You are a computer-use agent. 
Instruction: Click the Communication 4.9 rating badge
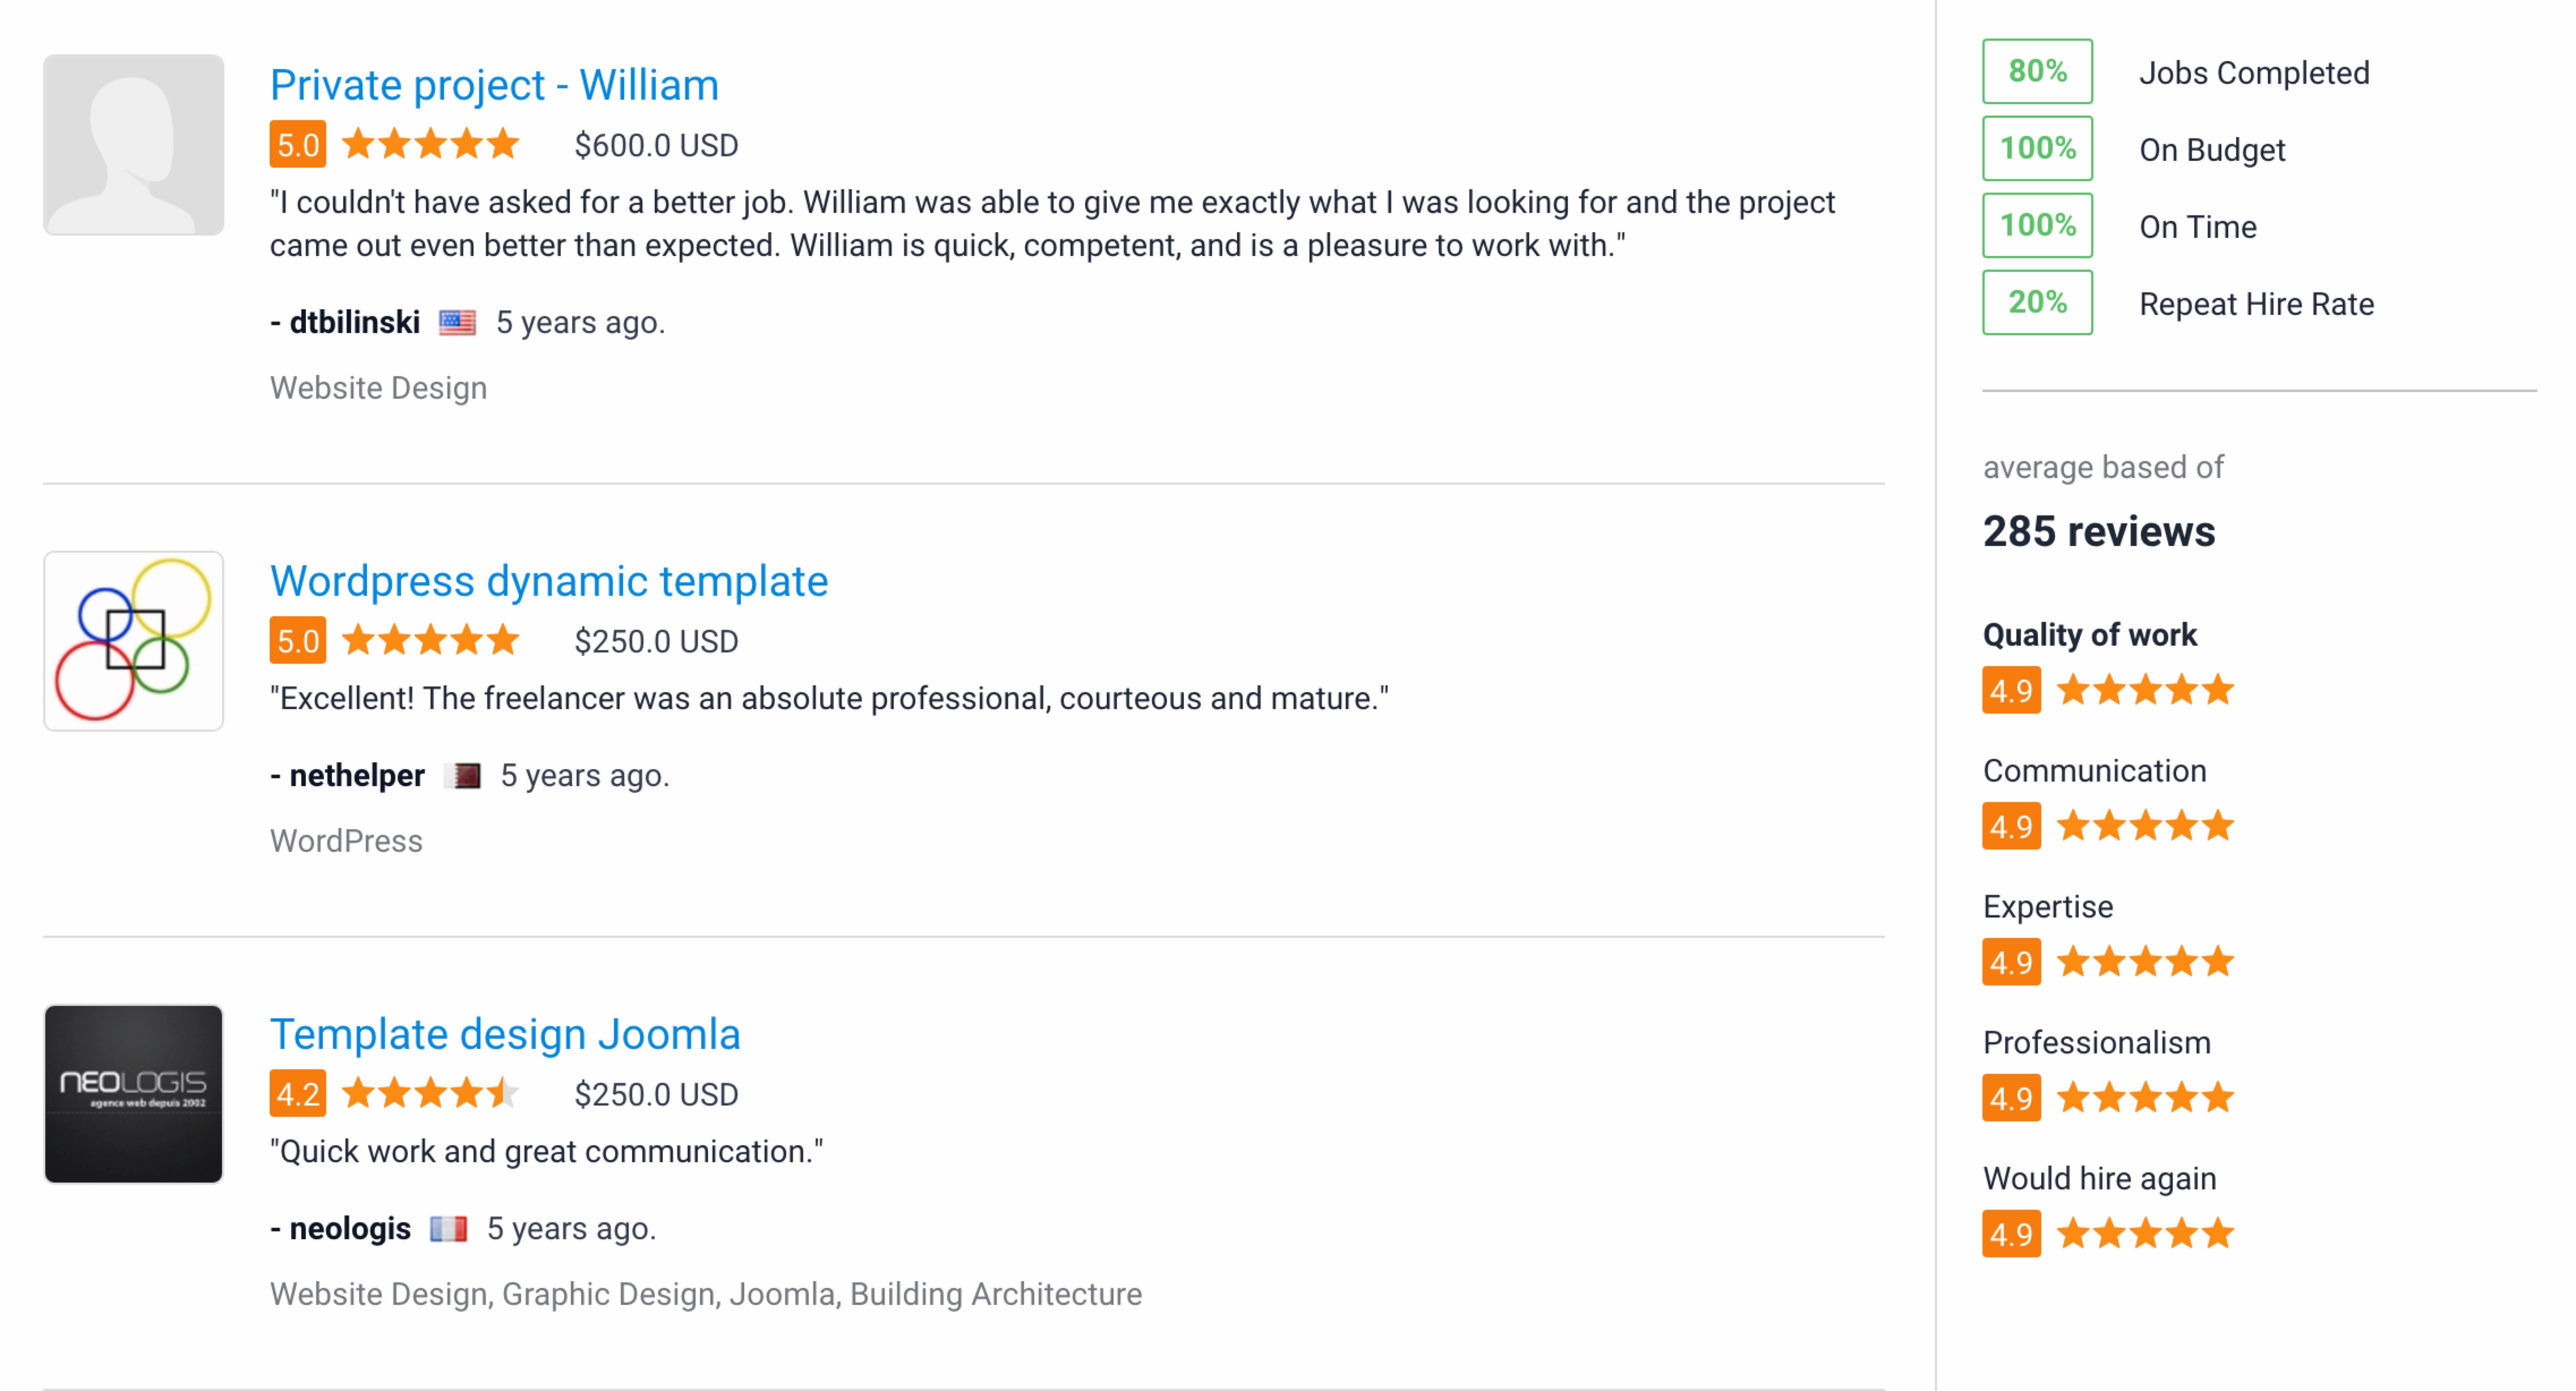(2011, 826)
